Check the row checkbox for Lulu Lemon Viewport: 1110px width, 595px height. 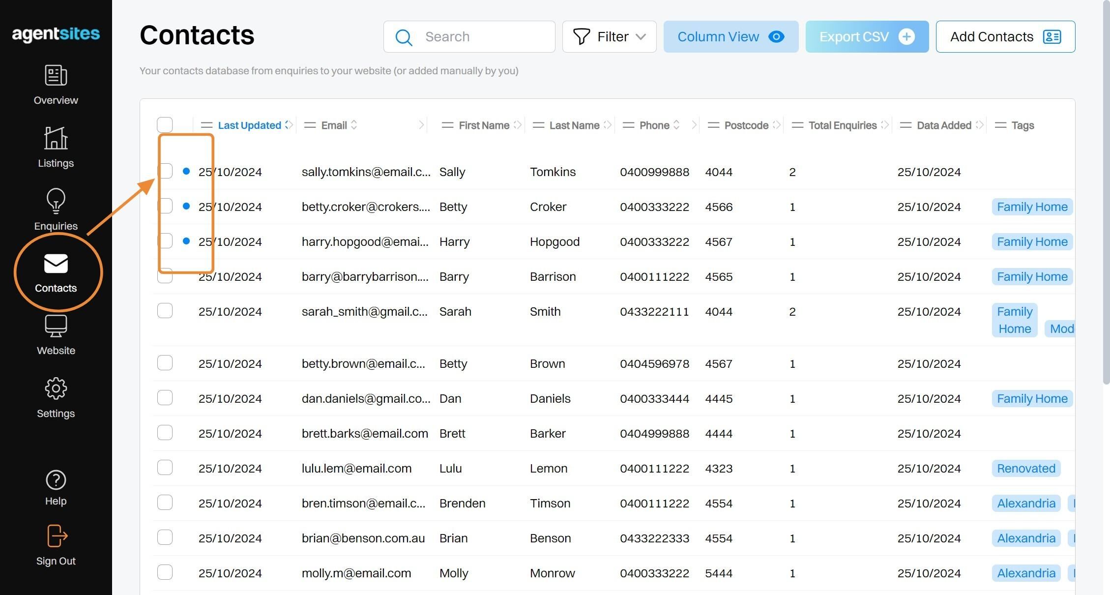[x=165, y=468]
